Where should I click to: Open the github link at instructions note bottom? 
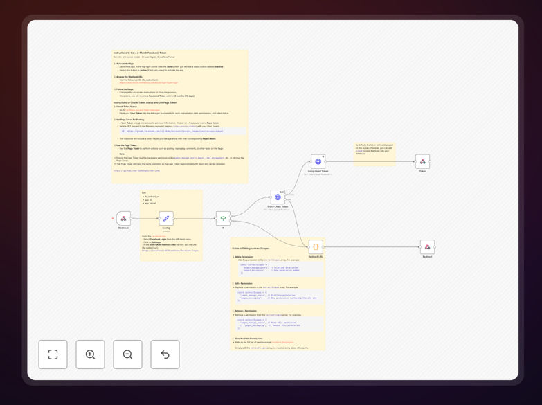click(136, 170)
